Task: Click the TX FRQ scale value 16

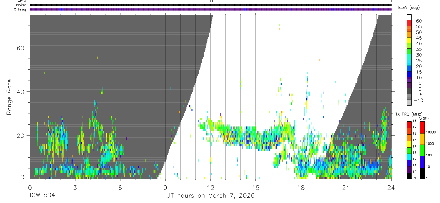Action: (415, 134)
